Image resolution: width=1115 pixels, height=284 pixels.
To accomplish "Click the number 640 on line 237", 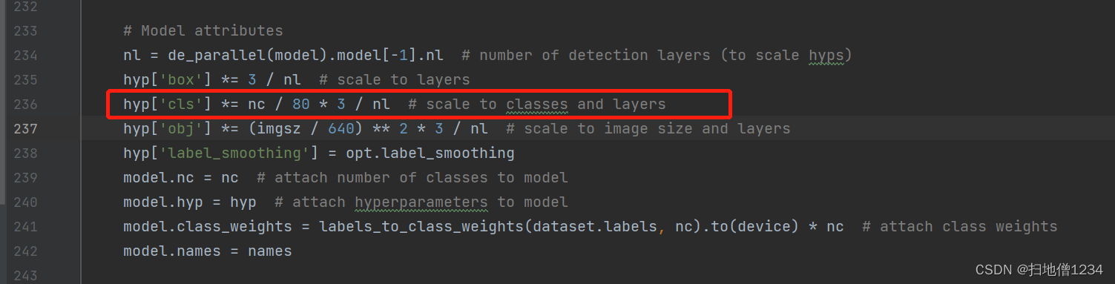I will coord(341,128).
